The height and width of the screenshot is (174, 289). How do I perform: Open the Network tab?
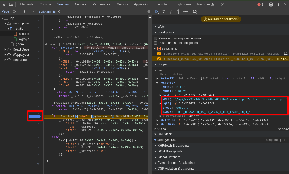(x=81, y=4)
